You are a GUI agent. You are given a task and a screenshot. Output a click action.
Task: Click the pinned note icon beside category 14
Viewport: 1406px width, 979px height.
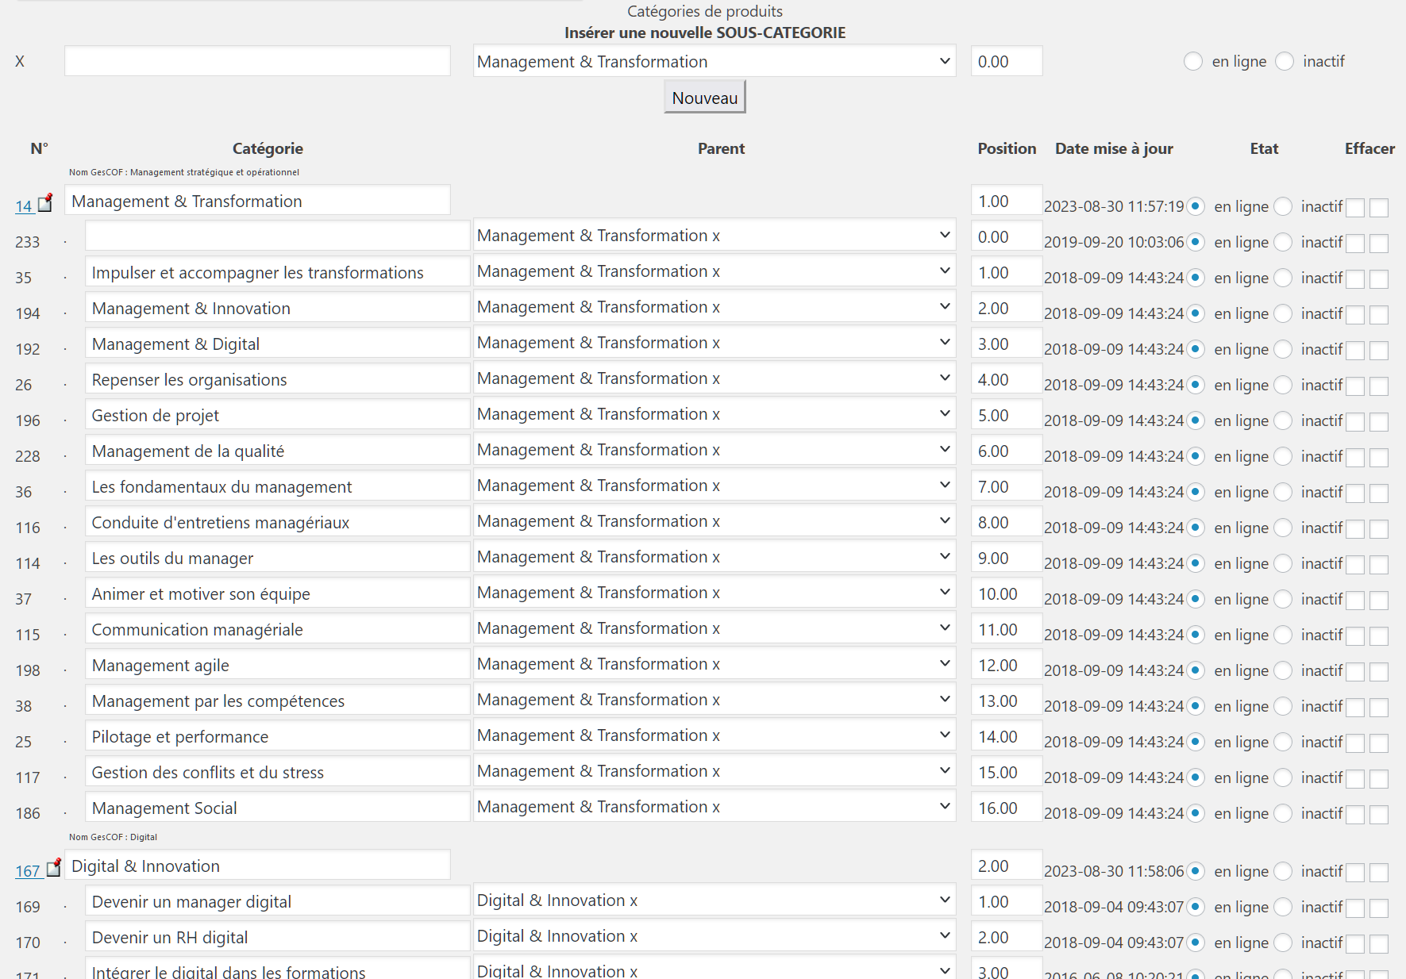46,203
